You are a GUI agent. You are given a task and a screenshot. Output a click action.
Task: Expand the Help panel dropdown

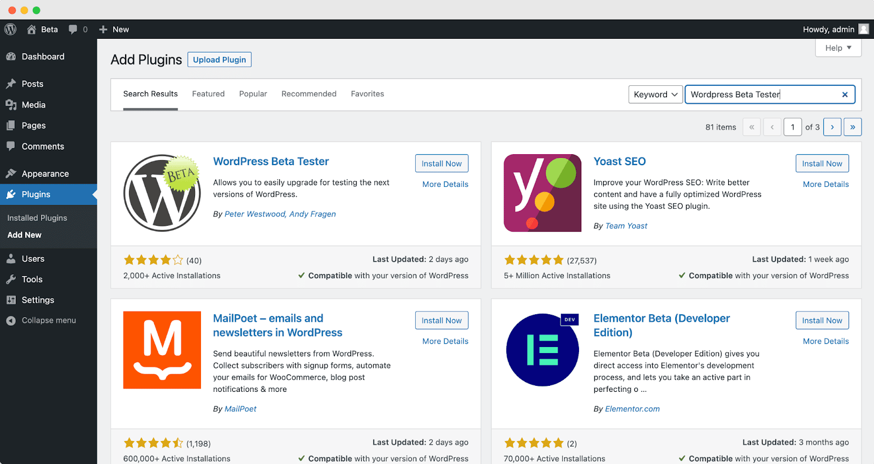tap(838, 48)
